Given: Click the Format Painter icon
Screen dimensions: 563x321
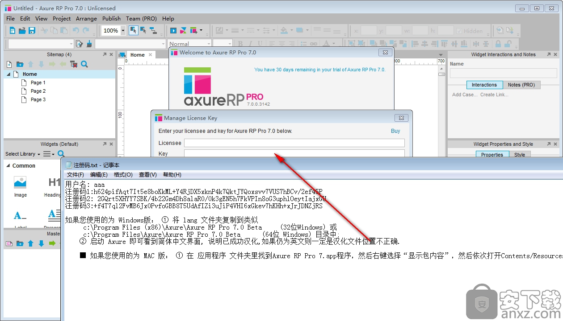Looking at the screenshot, I should tap(80, 44).
